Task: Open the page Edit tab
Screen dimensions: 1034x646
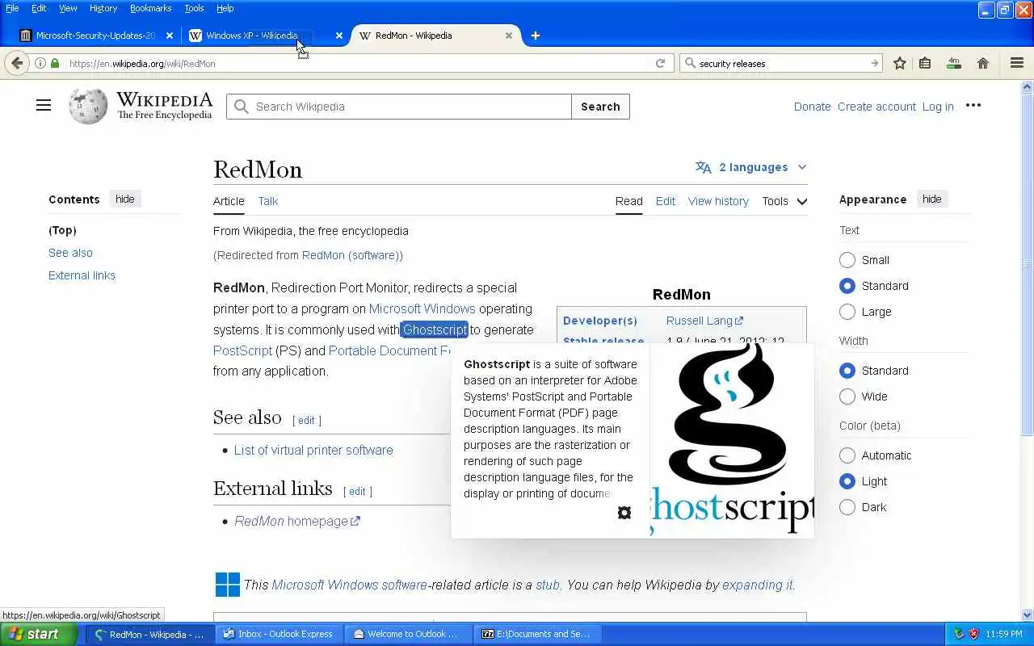Action: coord(666,201)
